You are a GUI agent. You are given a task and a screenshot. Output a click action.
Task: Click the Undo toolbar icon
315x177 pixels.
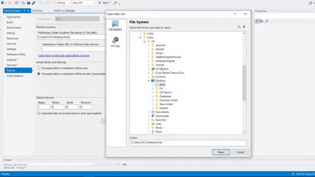40,3
